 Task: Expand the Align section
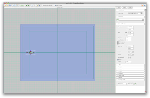point(130,65)
